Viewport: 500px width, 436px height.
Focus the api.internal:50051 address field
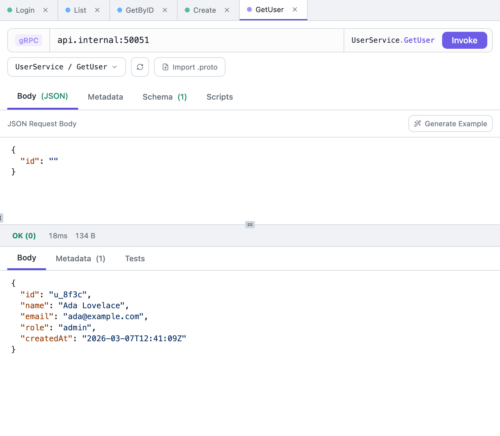[x=197, y=40]
